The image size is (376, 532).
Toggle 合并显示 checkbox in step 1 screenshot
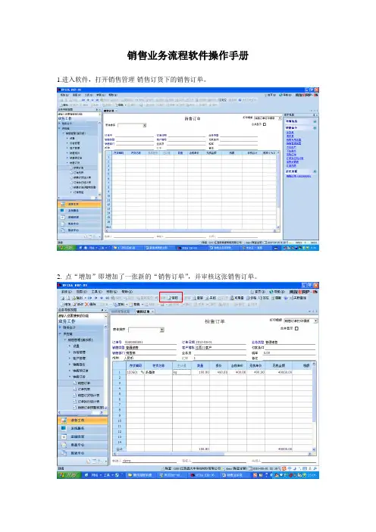[x=265, y=124]
